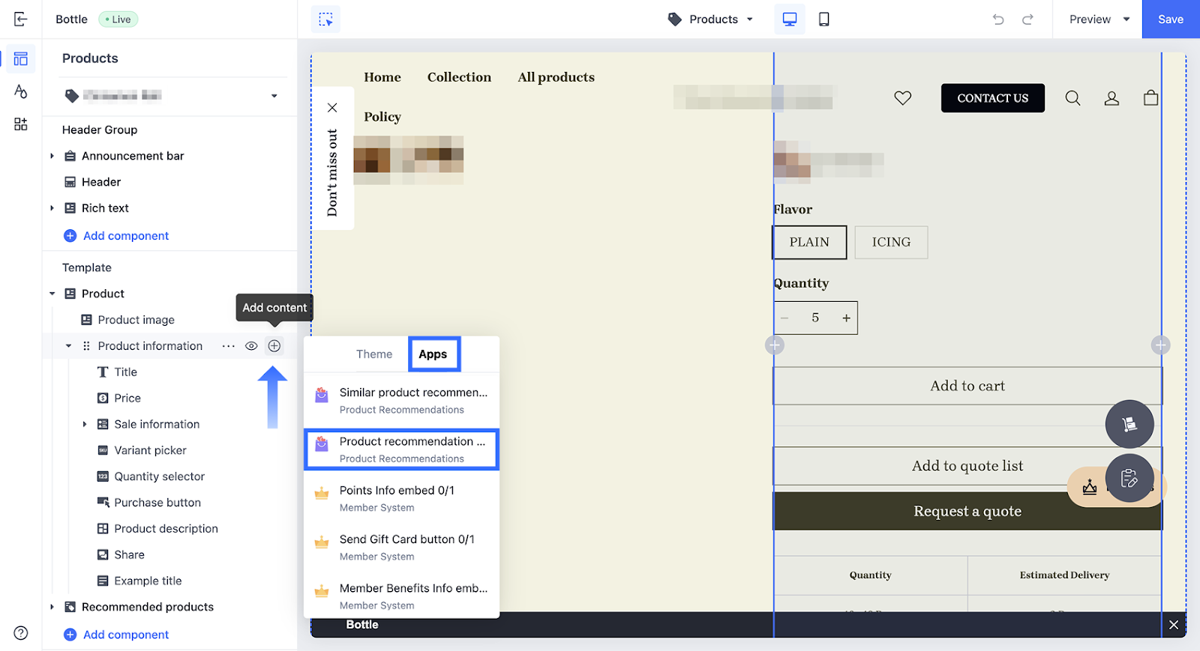Activate the element inspector selection tool
The image size is (1200, 651).
coord(325,19)
